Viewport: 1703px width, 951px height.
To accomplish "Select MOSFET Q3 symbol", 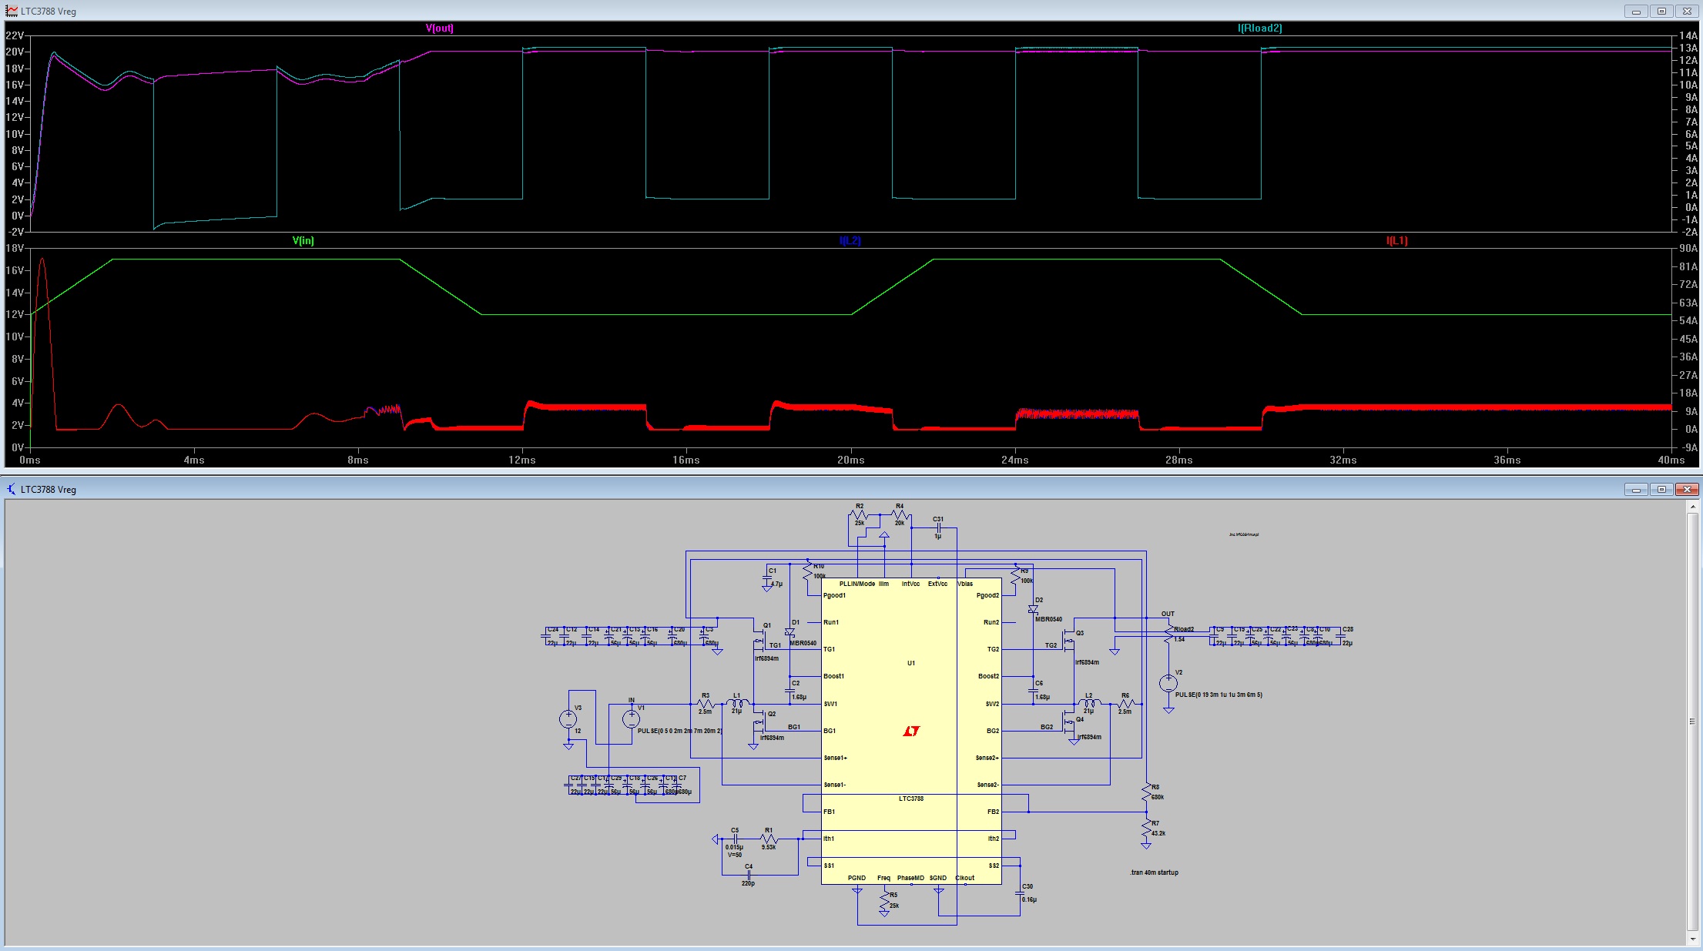I will 1069,639.
